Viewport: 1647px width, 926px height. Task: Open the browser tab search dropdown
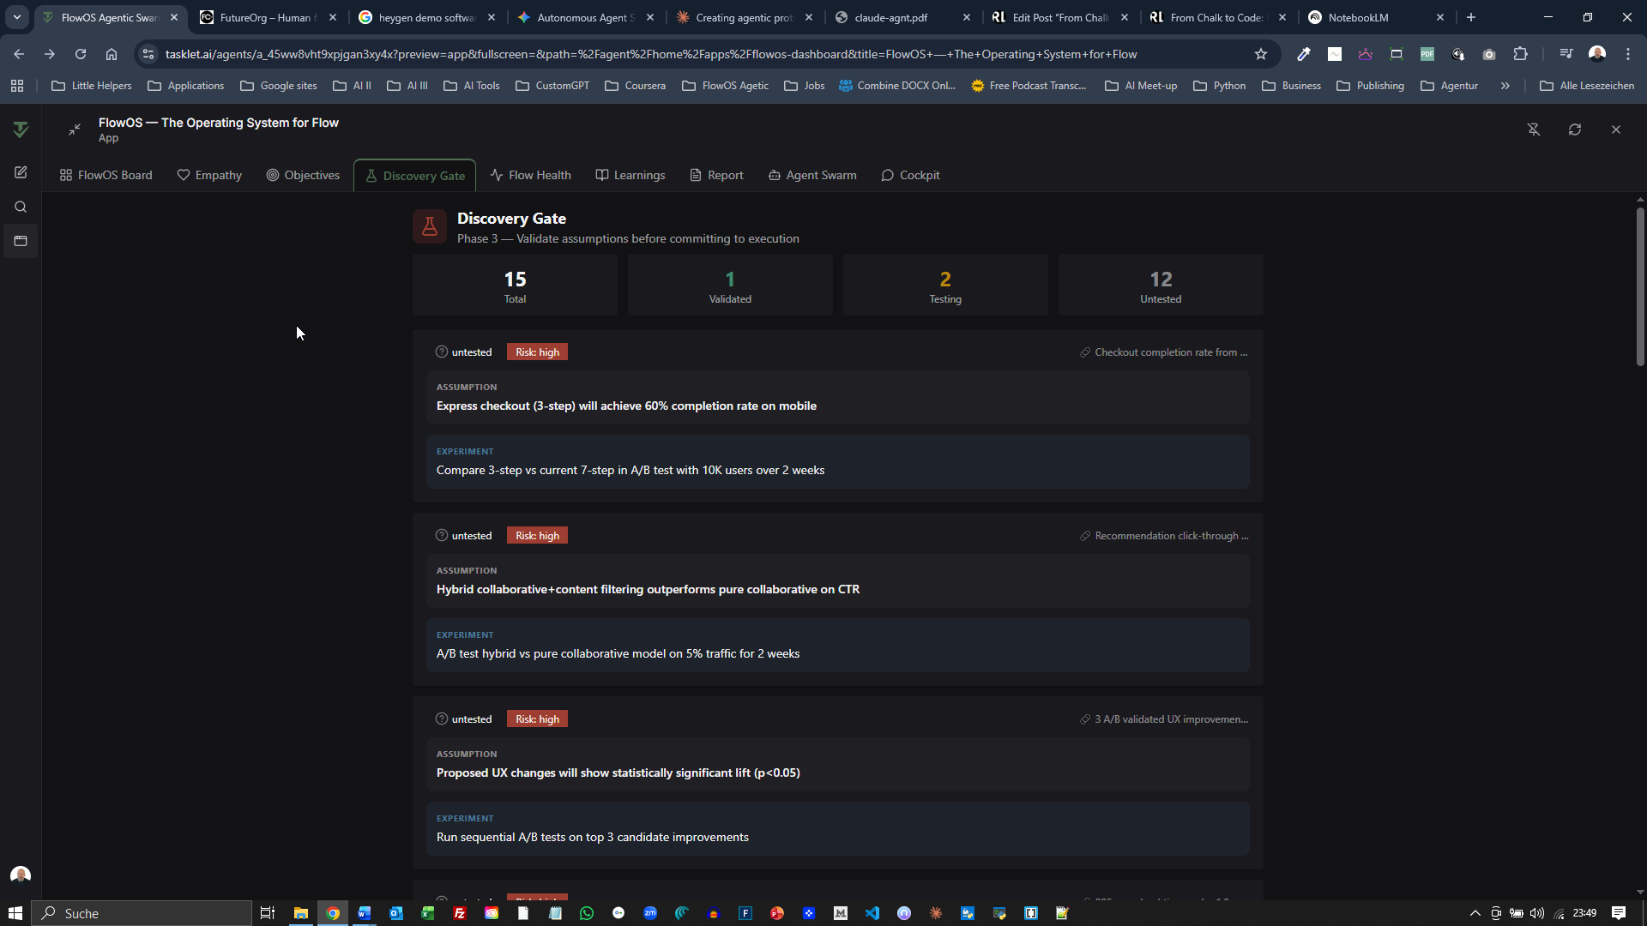tap(16, 17)
